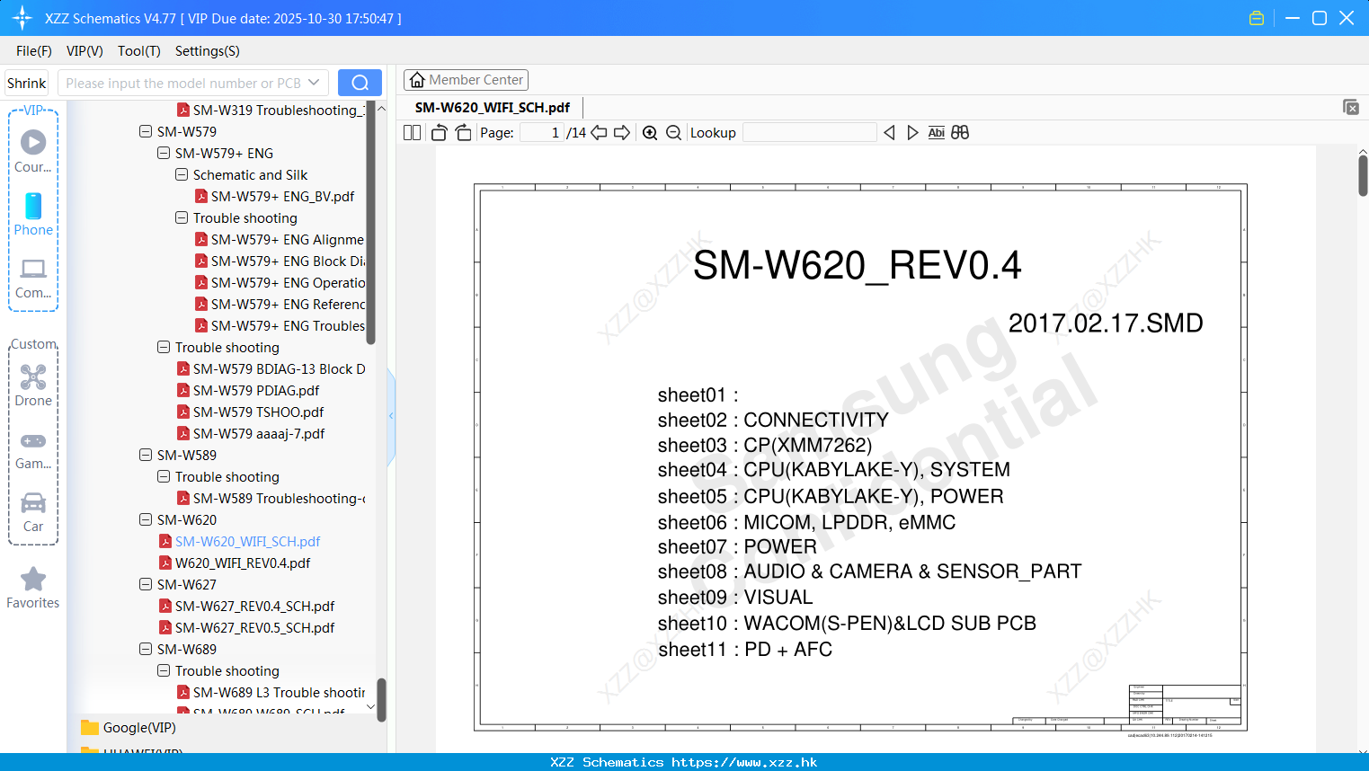Open the Tool menu
The height and width of the screenshot is (771, 1369).
(139, 51)
